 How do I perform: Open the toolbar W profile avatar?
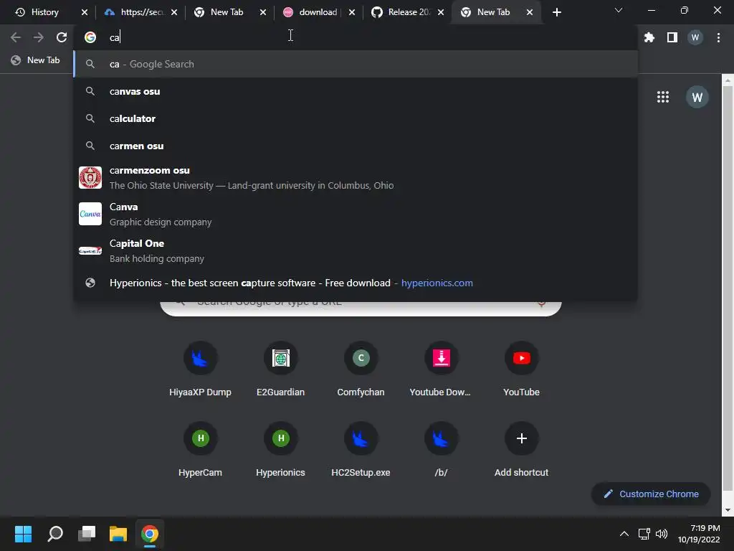(695, 37)
